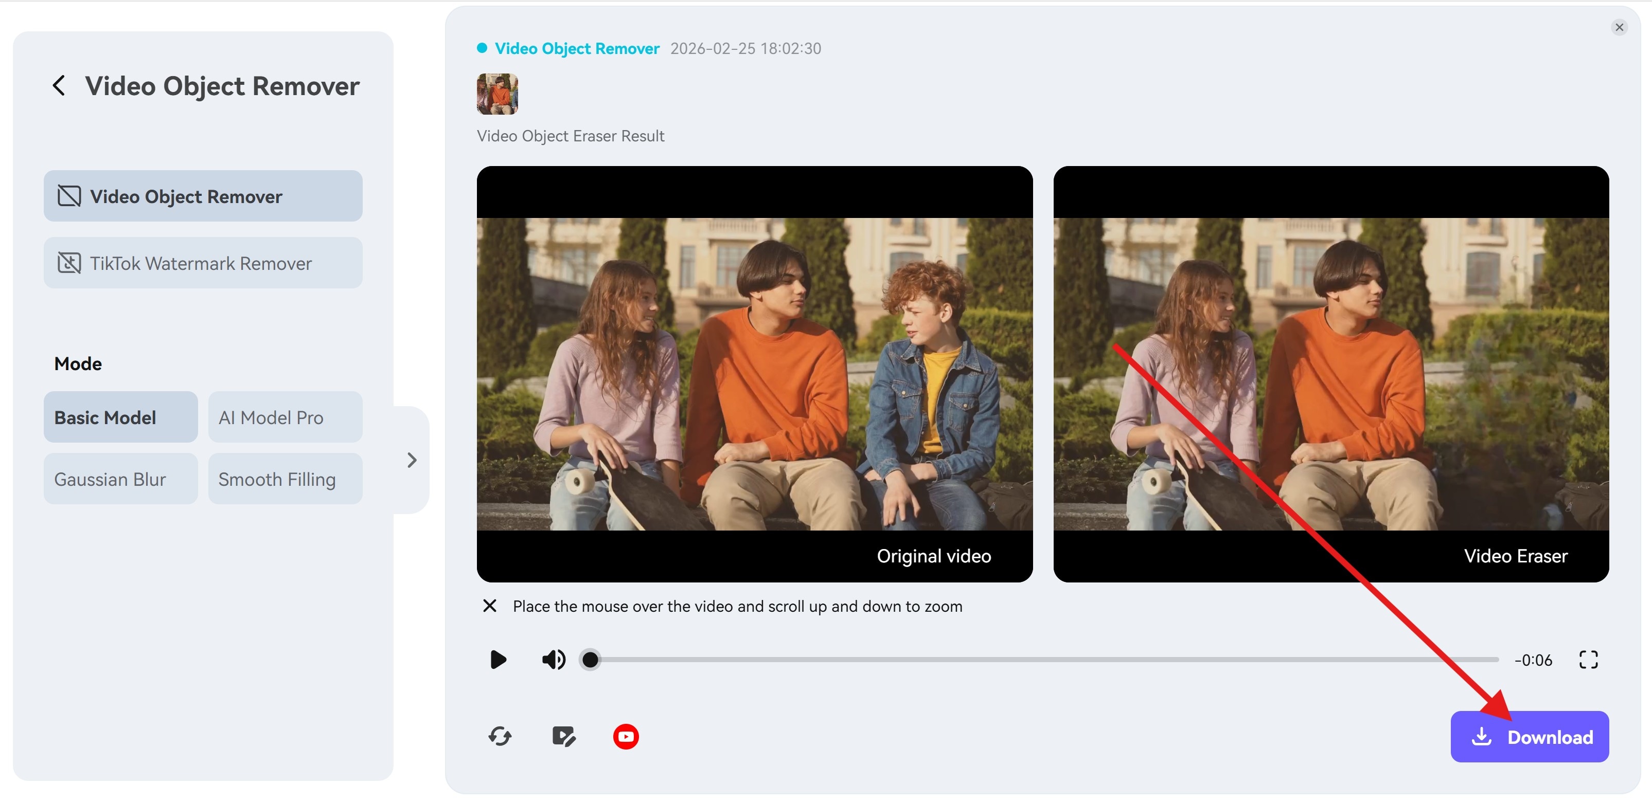This screenshot has height=803, width=1652.
Task: Select the Video Object Remover tool in sidebar
Action: 203,196
